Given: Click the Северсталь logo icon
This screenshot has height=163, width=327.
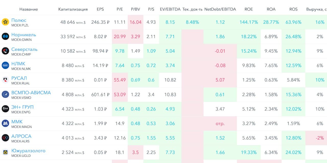Looking at the screenshot, I should [5, 51].
